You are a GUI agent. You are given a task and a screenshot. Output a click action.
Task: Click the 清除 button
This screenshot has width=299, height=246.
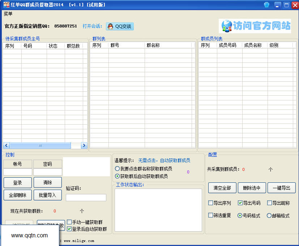tap(48, 182)
